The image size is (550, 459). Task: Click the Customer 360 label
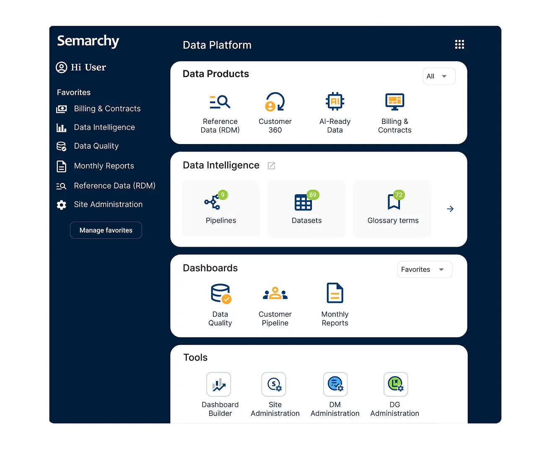(x=275, y=126)
